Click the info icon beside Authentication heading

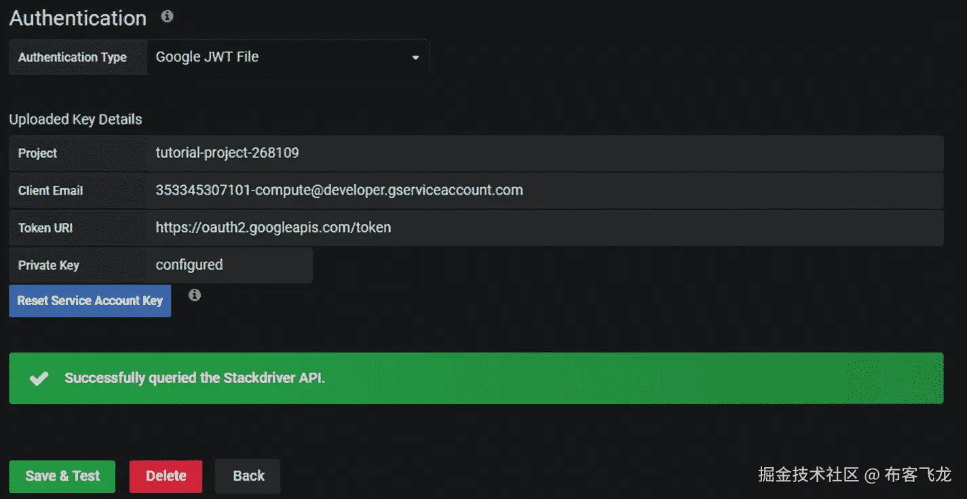click(167, 17)
